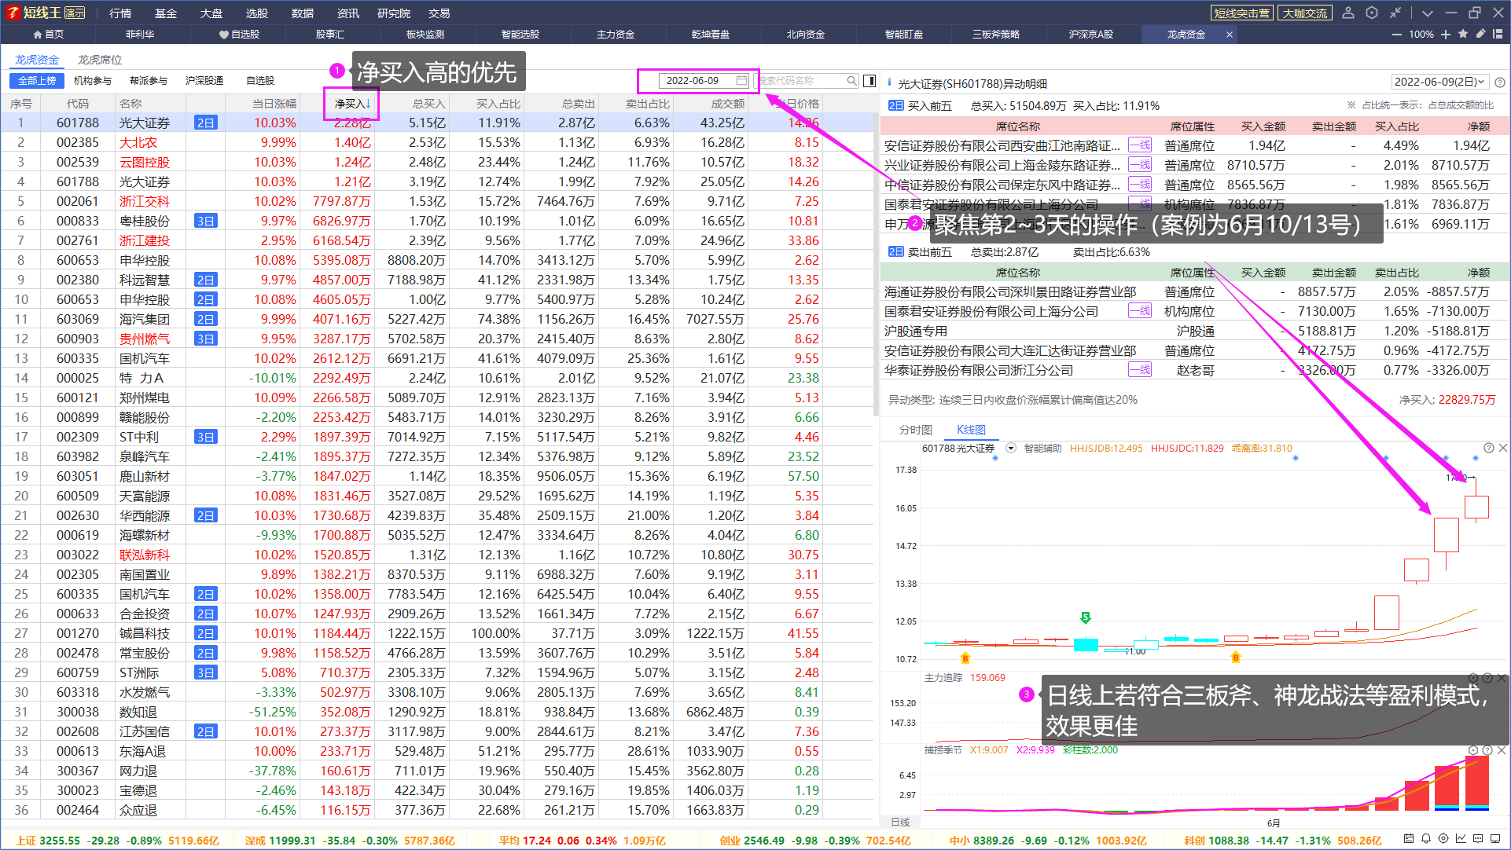The image size is (1511, 850).
Task: Click 安信证券大连汇达街证券营业部 seat row
Action: pyautogui.click(x=1194, y=350)
